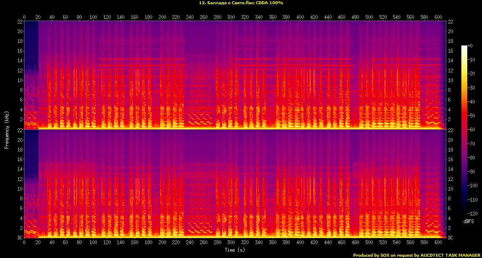The image size is (482, 258).
Task: Click the "Frequency (kHz)" axis label
Action: point(7,129)
